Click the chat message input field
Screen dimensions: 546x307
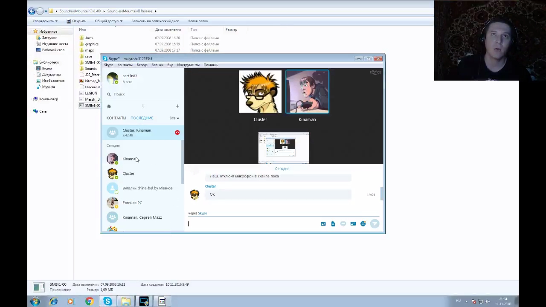[x=253, y=224]
